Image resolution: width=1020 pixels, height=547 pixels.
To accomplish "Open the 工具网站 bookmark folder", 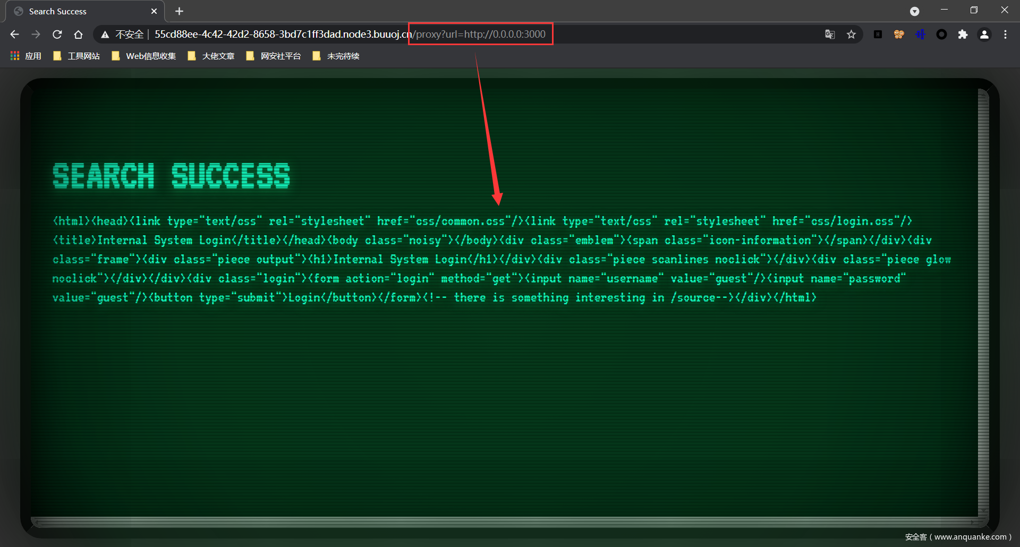I will click(x=77, y=56).
